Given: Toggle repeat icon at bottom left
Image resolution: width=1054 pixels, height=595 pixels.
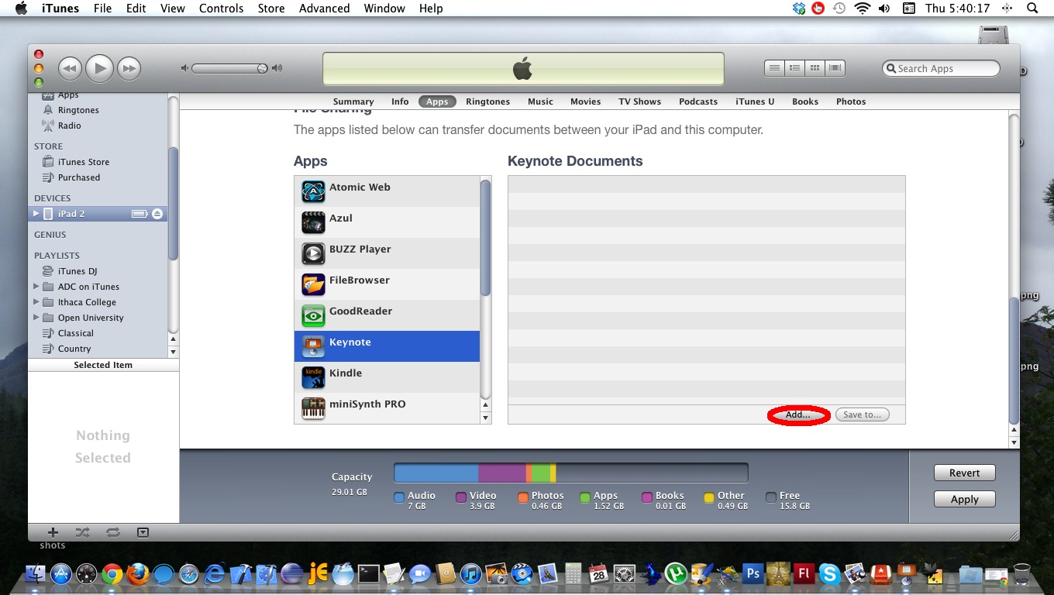Looking at the screenshot, I should pyautogui.click(x=113, y=532).
